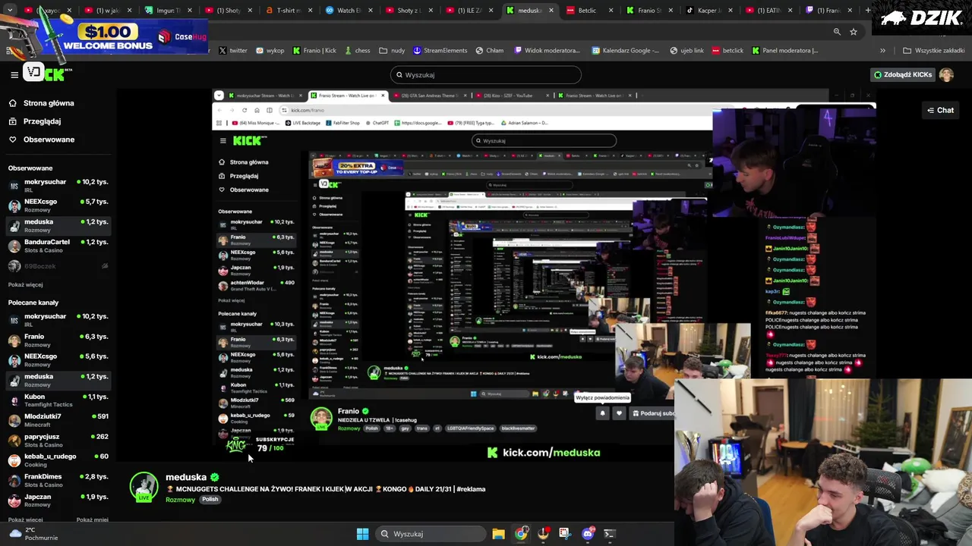Click the Przeglądaj browse icon
Screen dimensions: 972x546
[13, 121]
